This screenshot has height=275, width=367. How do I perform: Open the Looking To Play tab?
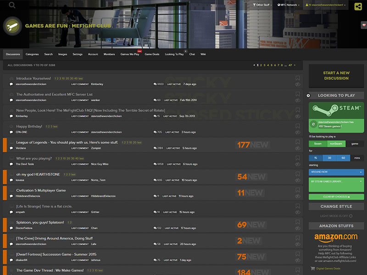click(x=174, y=54)
